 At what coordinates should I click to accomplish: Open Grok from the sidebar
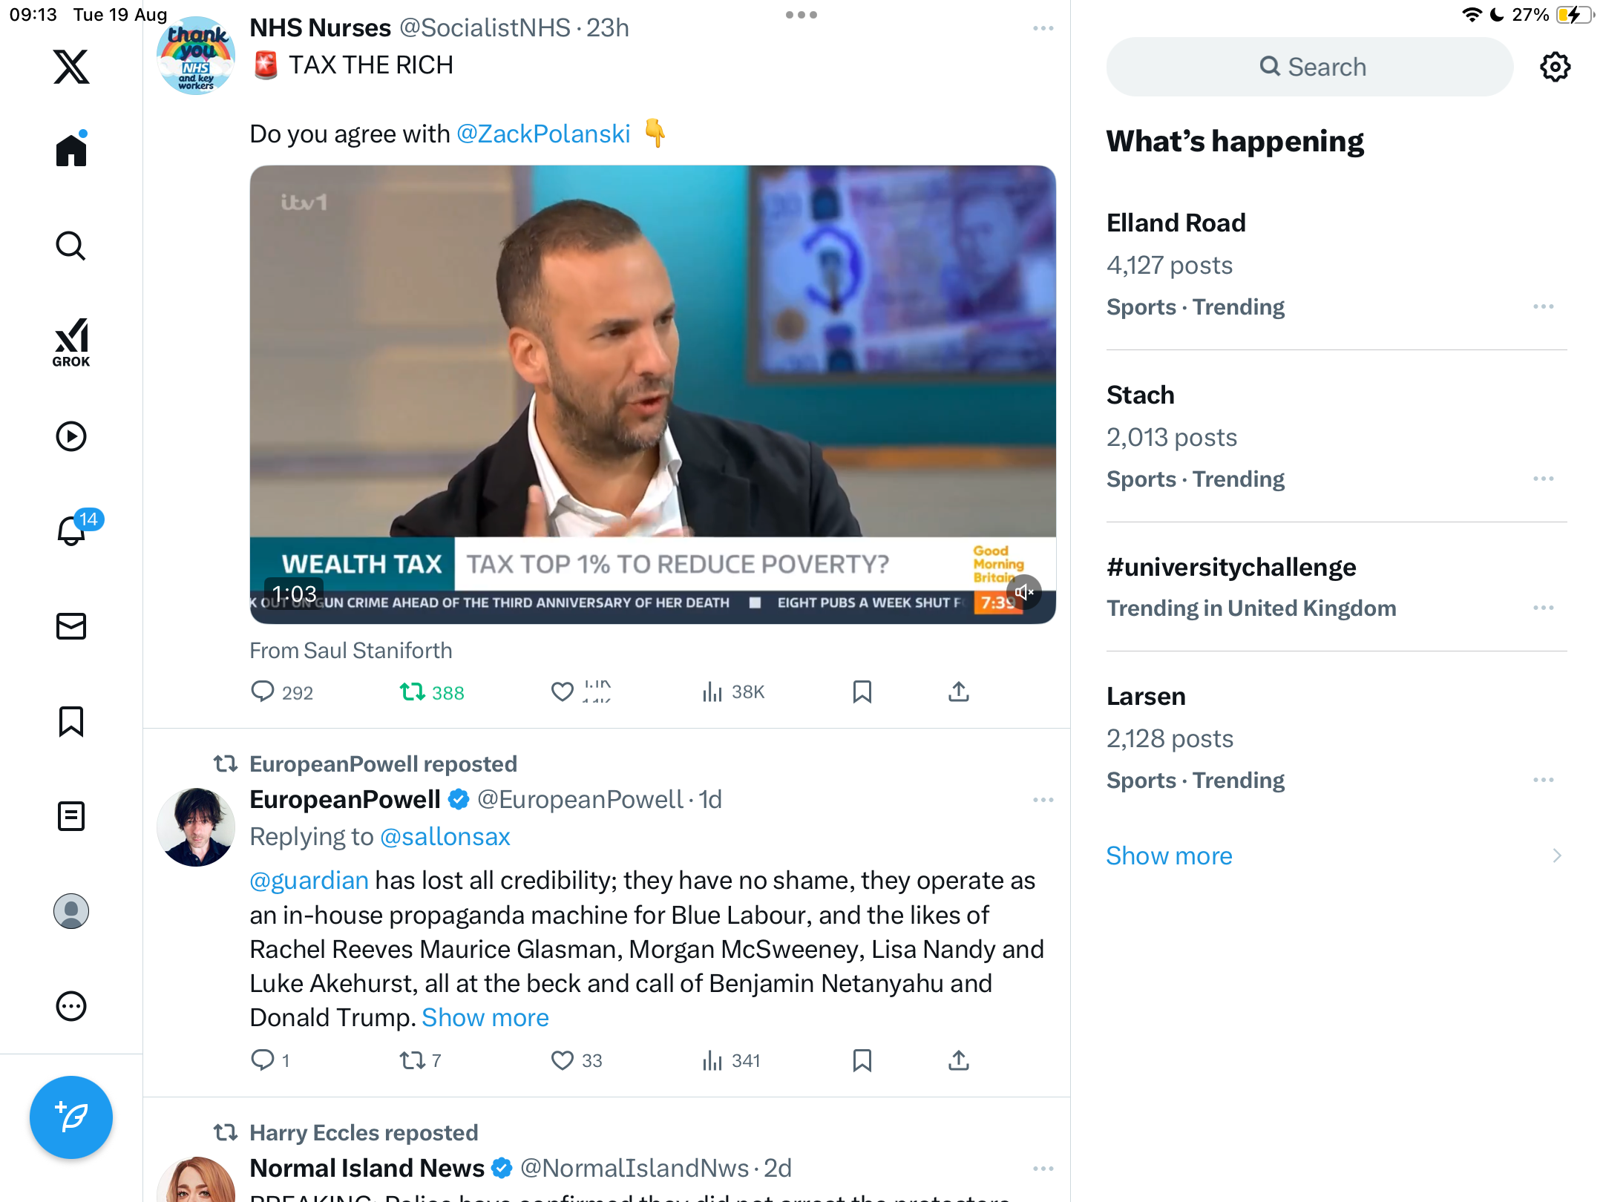(x=71, y=342)
